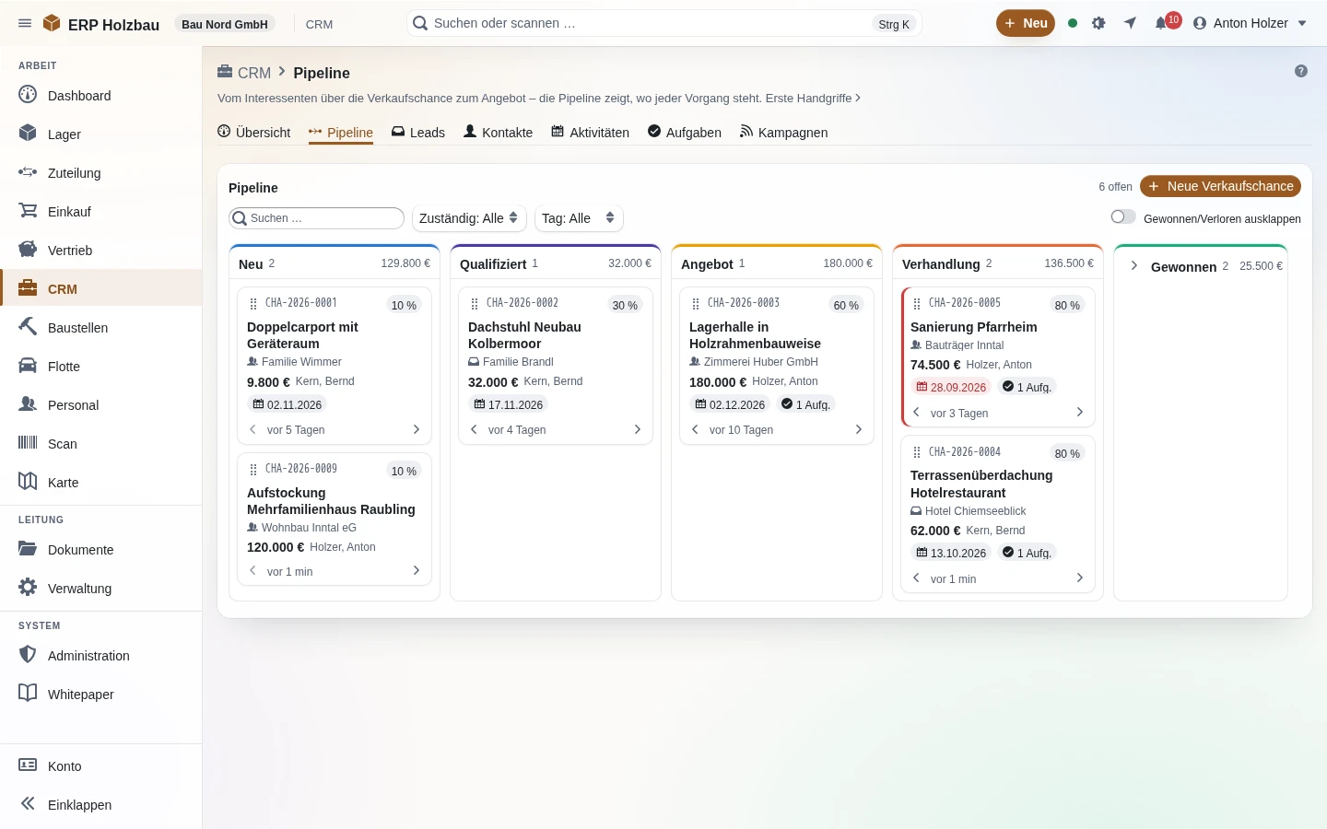Open Flotte in the sidebar
The image size is (1327, 829).
[x=101, y=366]
